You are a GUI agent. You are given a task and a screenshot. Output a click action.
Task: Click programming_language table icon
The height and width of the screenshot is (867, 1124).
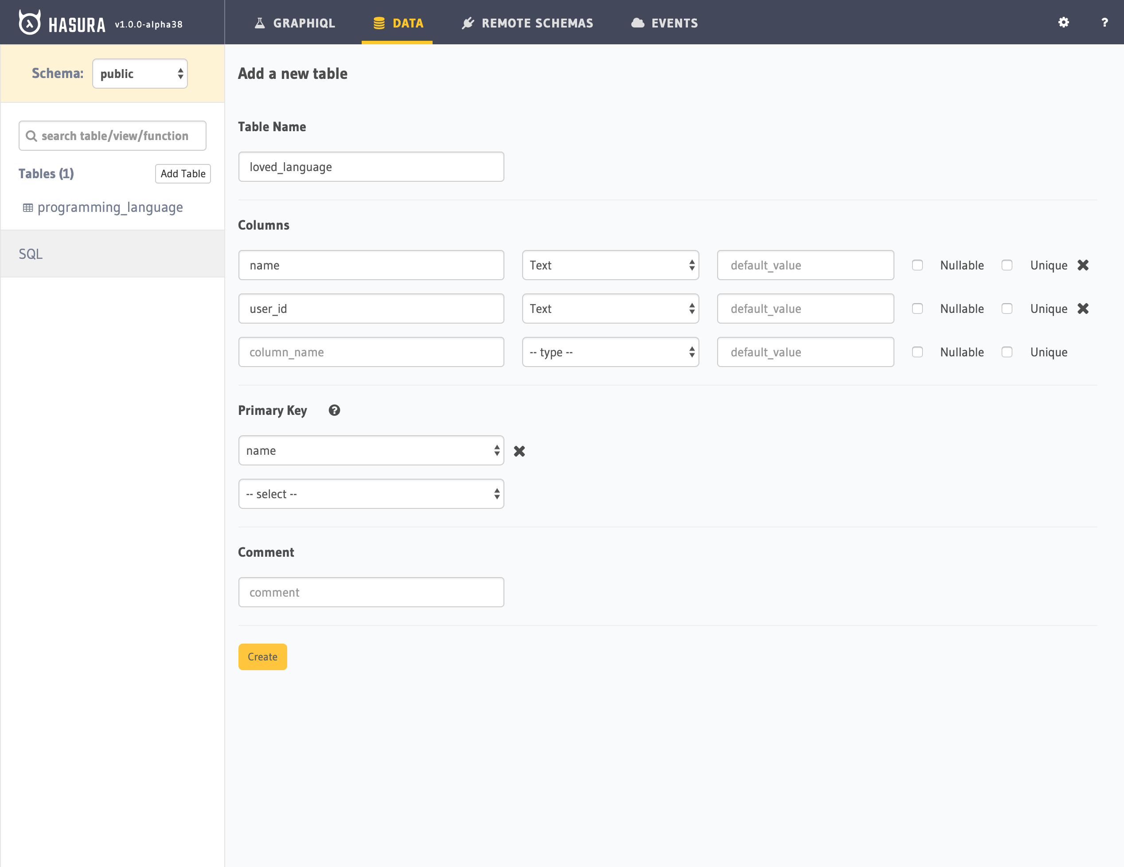28,208
